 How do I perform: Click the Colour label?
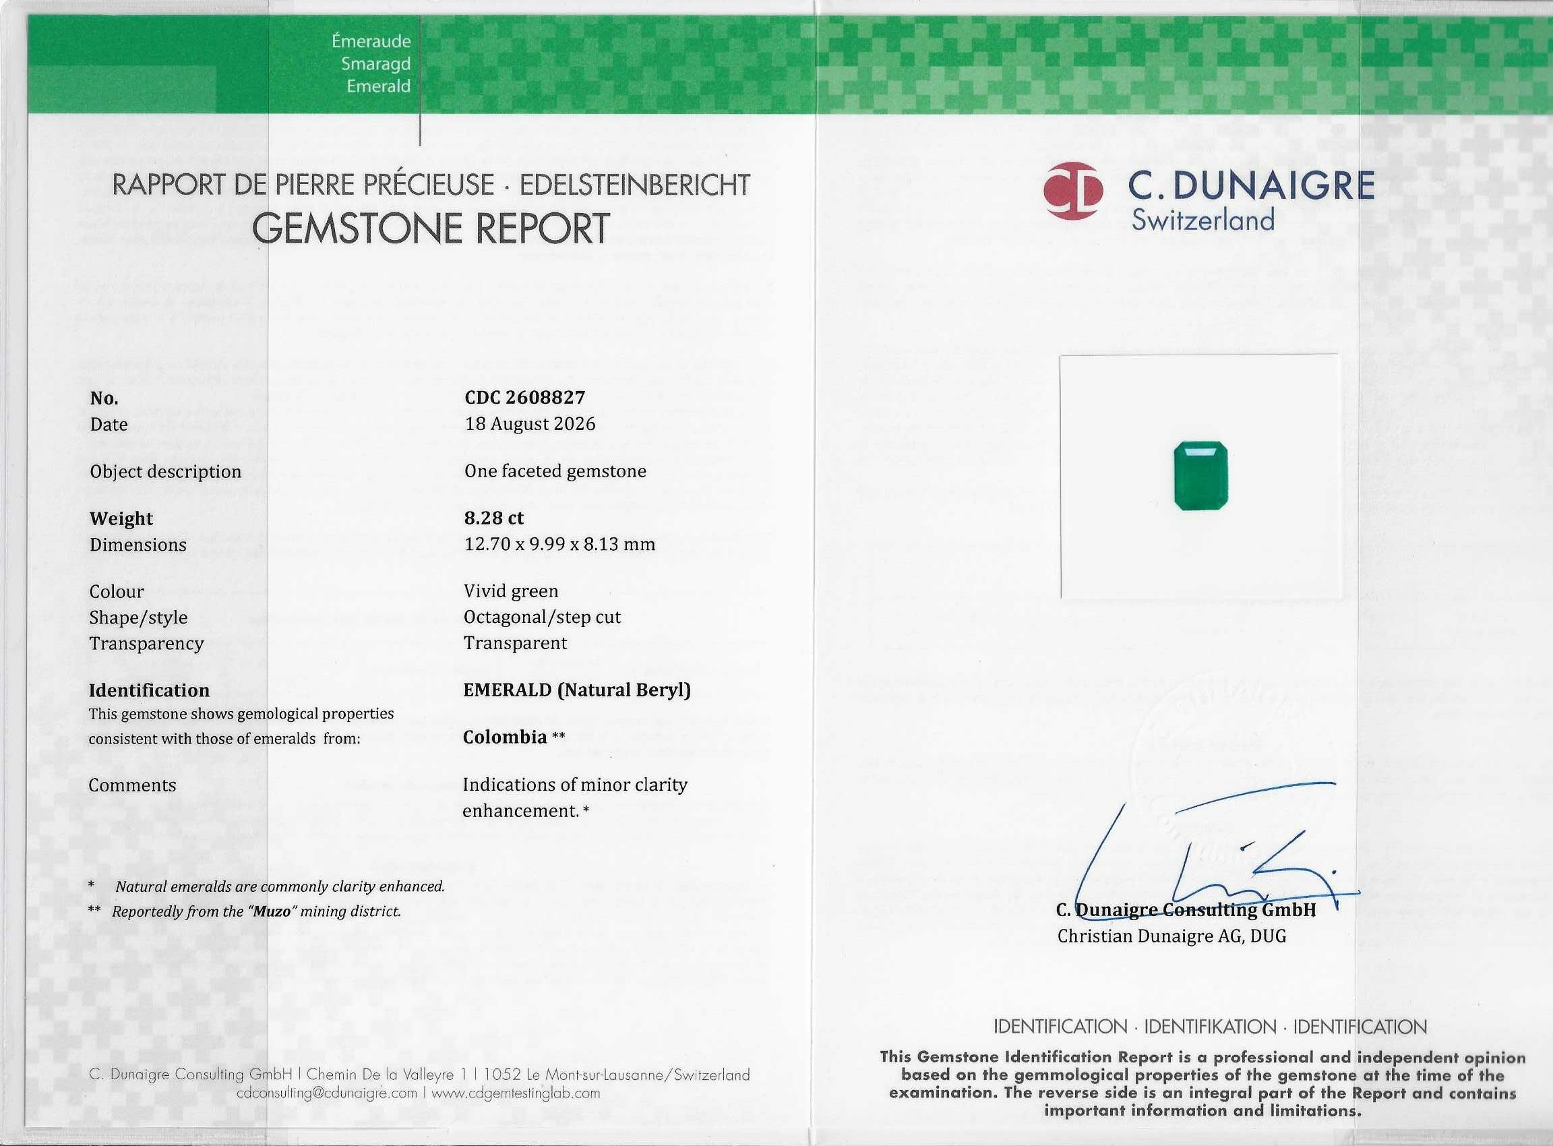click(117, 592)
